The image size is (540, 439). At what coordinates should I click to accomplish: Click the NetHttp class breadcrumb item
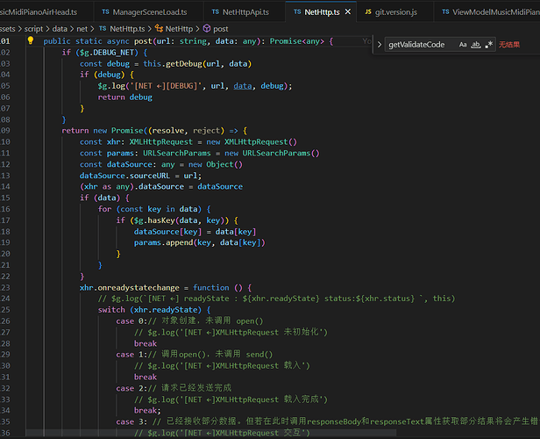[x=179, y=29]
